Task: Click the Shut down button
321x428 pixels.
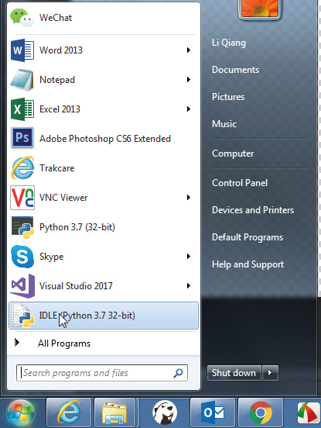Action: [234, 373]
